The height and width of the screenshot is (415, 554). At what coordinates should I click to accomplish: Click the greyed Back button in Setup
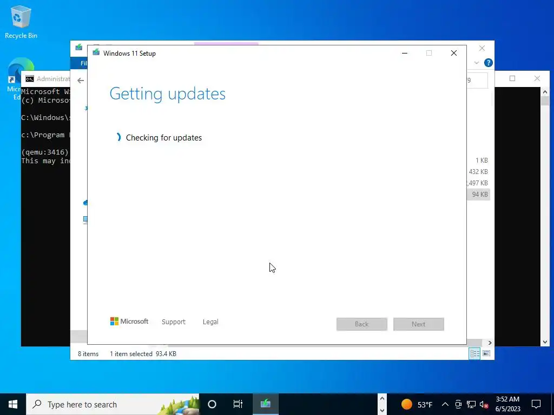tap(362, 324)
